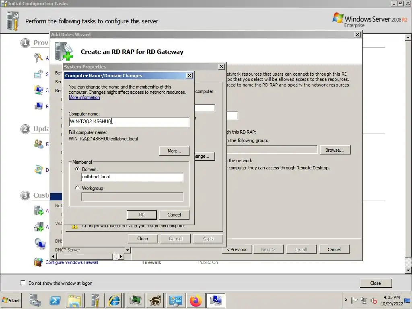412x309 pixels.
Task: Click right arrow of wizard horizontal scrollbar
Action: click(x=121, y=256)
